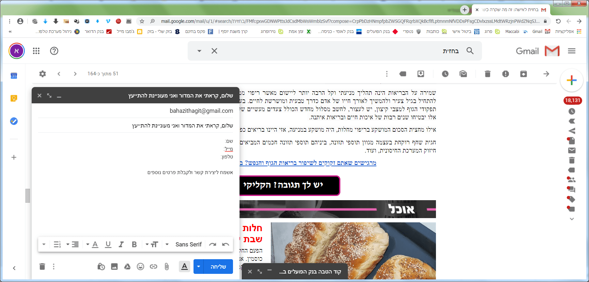Show newer conversation arrow beside 51 מתוך

75,74
